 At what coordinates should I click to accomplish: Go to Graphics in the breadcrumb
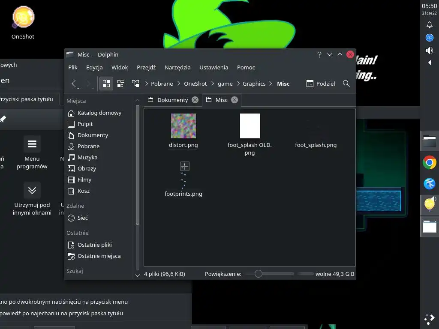pyautogui.click(x=254, y=84)
